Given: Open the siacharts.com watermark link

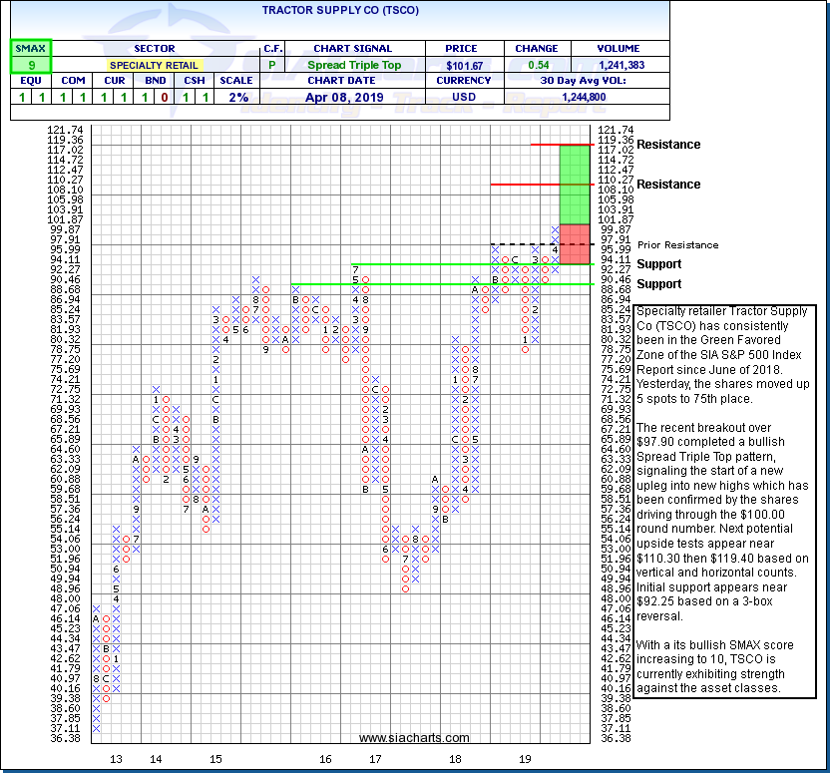Looking at the screenshot, I should click(x=414, y=738).
